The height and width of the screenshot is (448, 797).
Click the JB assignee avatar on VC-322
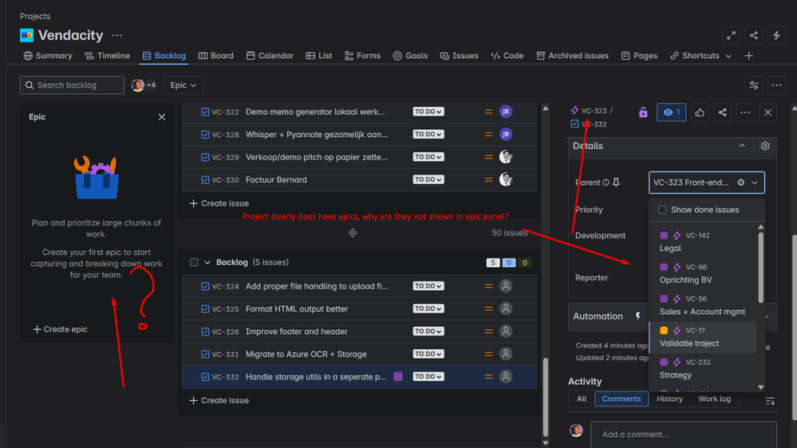(x=506, y=112)
